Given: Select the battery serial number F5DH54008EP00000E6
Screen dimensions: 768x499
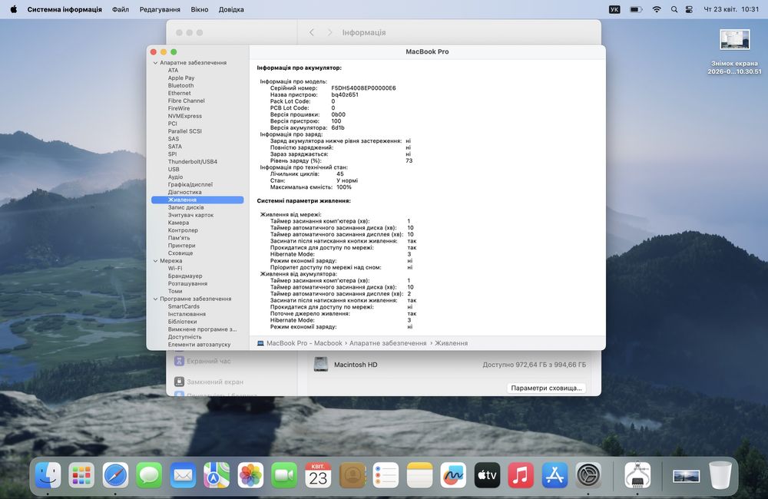Looking at the screenshot, I should click(x=363, y=88).
